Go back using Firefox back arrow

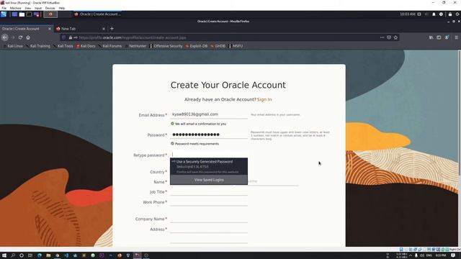pyautogui.click(x=5, y=37)
